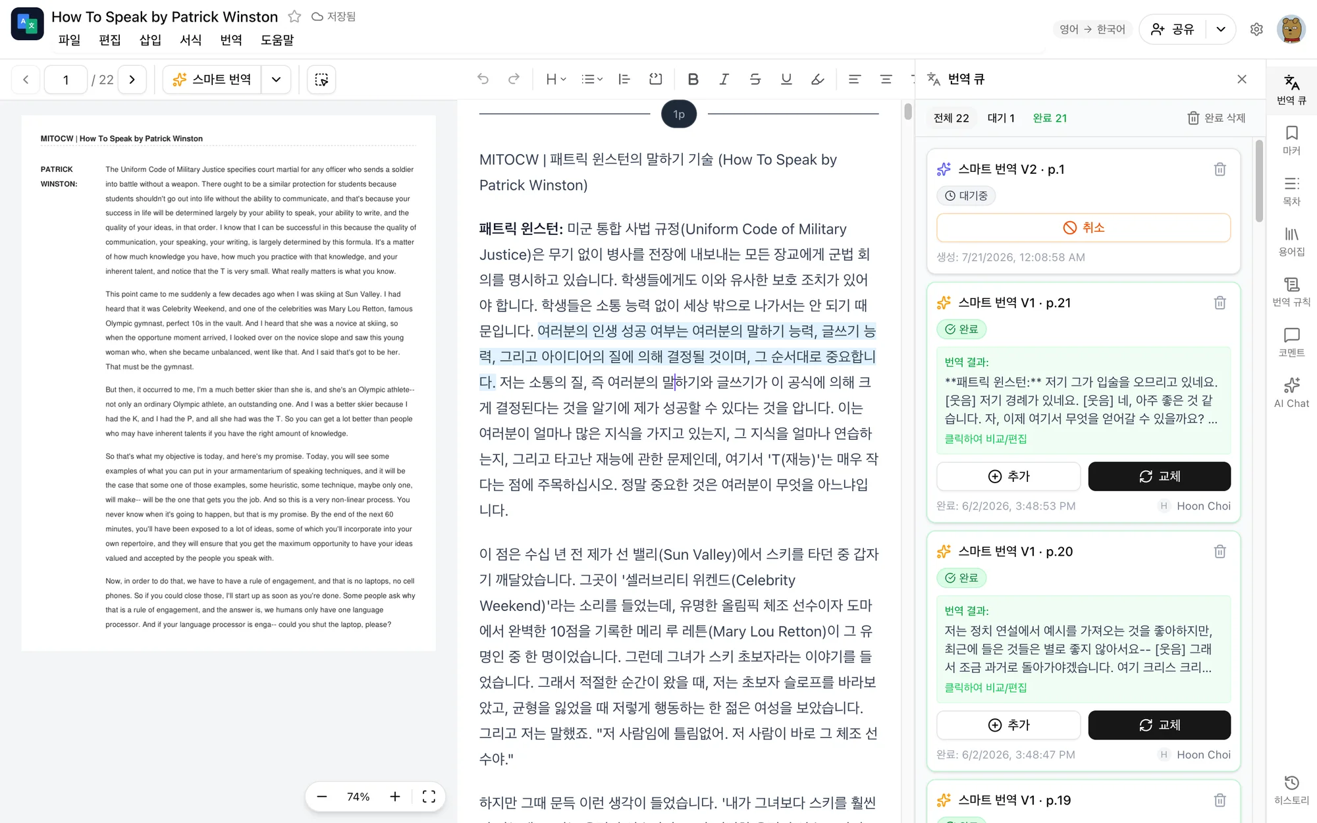Delete the 스마트 번역 V1 p.20 job
1317x823 pixels.
pyautogui.click(x=1220, y=552)
